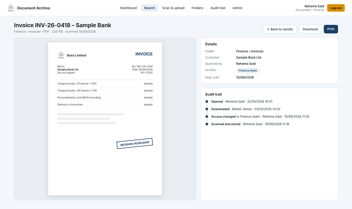
Task: Click the Downloaded by Bahati James entry
Action: click(x=246, y=109)
